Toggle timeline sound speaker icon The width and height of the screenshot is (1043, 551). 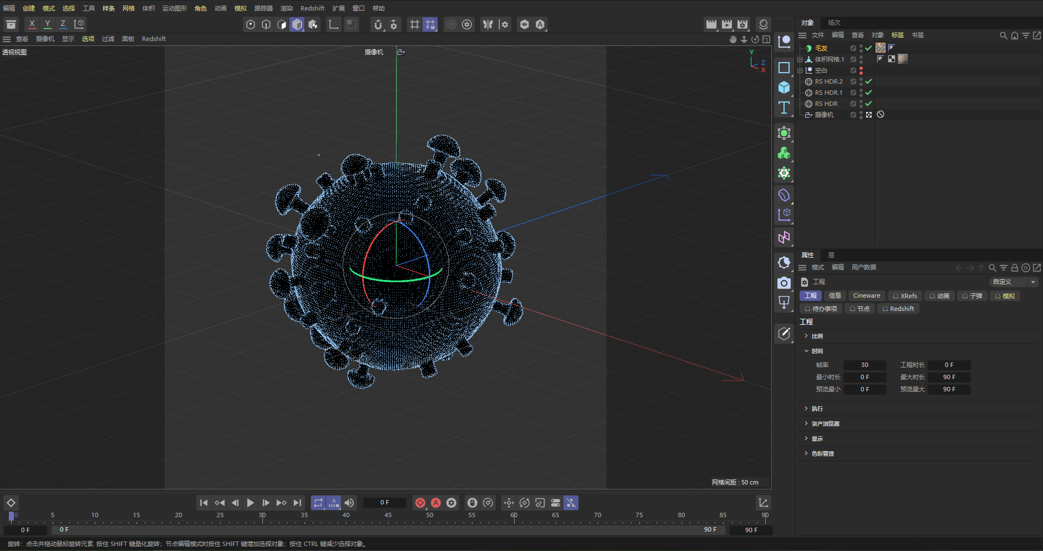[x=349, y=503]
